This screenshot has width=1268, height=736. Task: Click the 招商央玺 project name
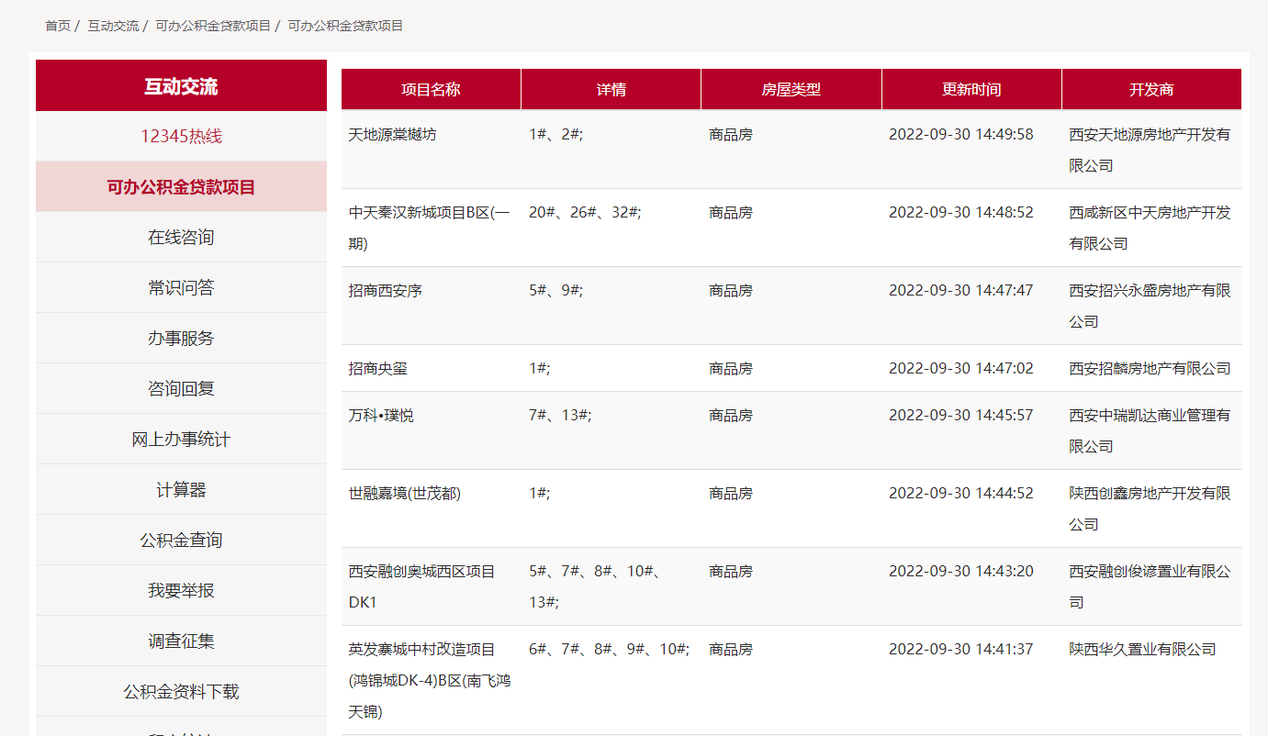(378, 369)
